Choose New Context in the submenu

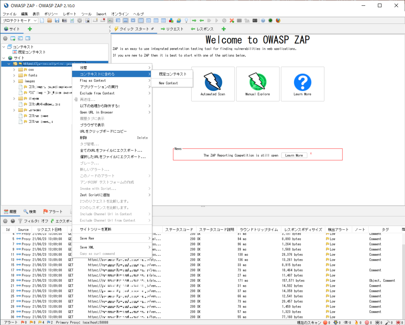[172, 83]
